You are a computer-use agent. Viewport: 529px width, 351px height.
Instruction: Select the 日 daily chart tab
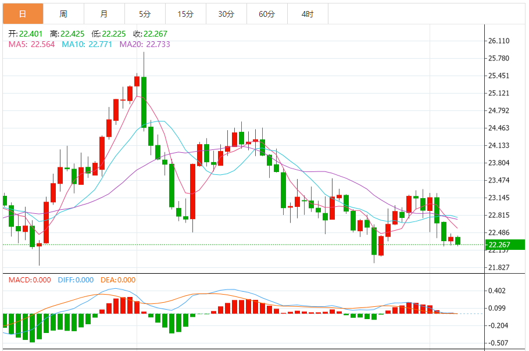(x=23, y=14)
